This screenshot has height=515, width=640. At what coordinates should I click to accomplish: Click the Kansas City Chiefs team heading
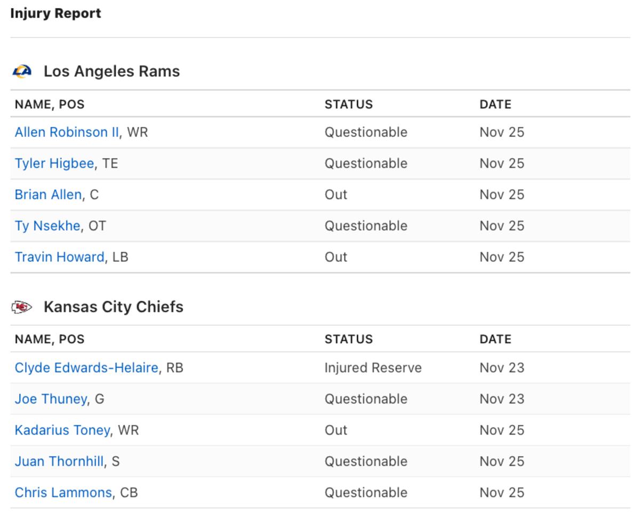coord(113,307)
